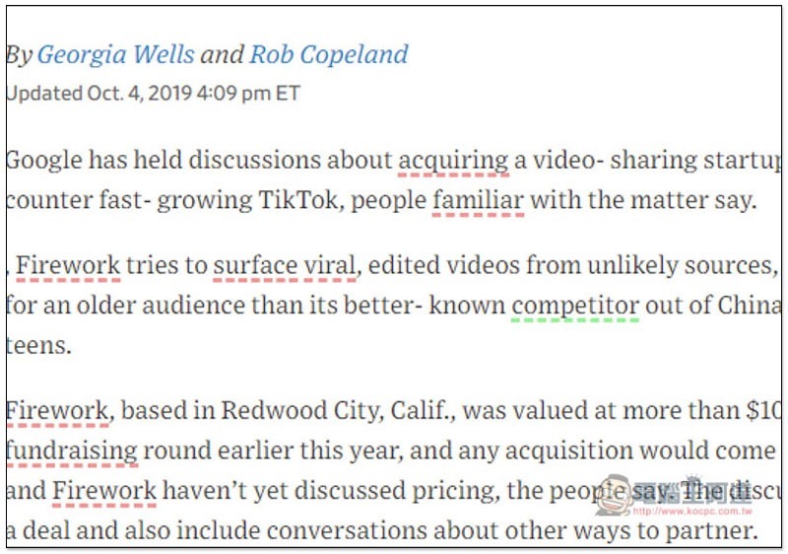Click the underlined word "surface"
Screen dimensions: 788x554
(255, 264)
